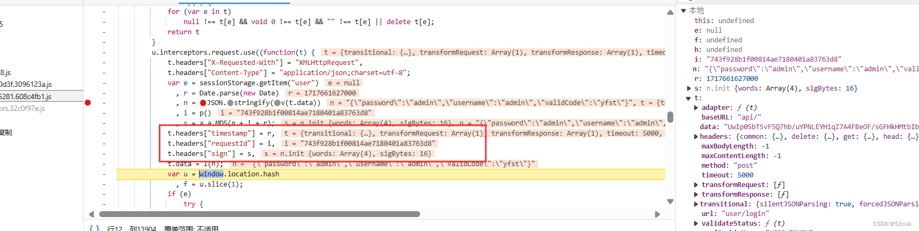
Task: Click the timeout: 5000 property
Action: tap(727, 175)
